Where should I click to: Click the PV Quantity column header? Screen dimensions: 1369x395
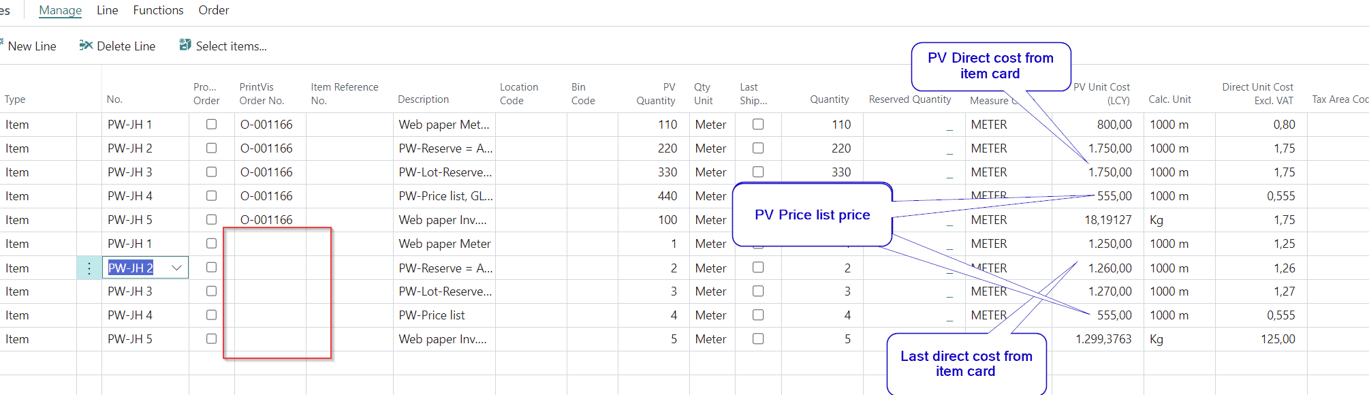point(656,94)
